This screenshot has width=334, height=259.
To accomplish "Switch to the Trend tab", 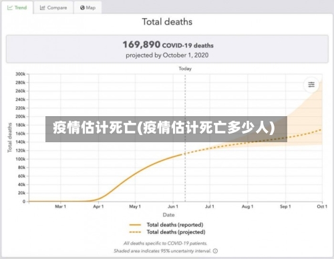I will (17, 7).
